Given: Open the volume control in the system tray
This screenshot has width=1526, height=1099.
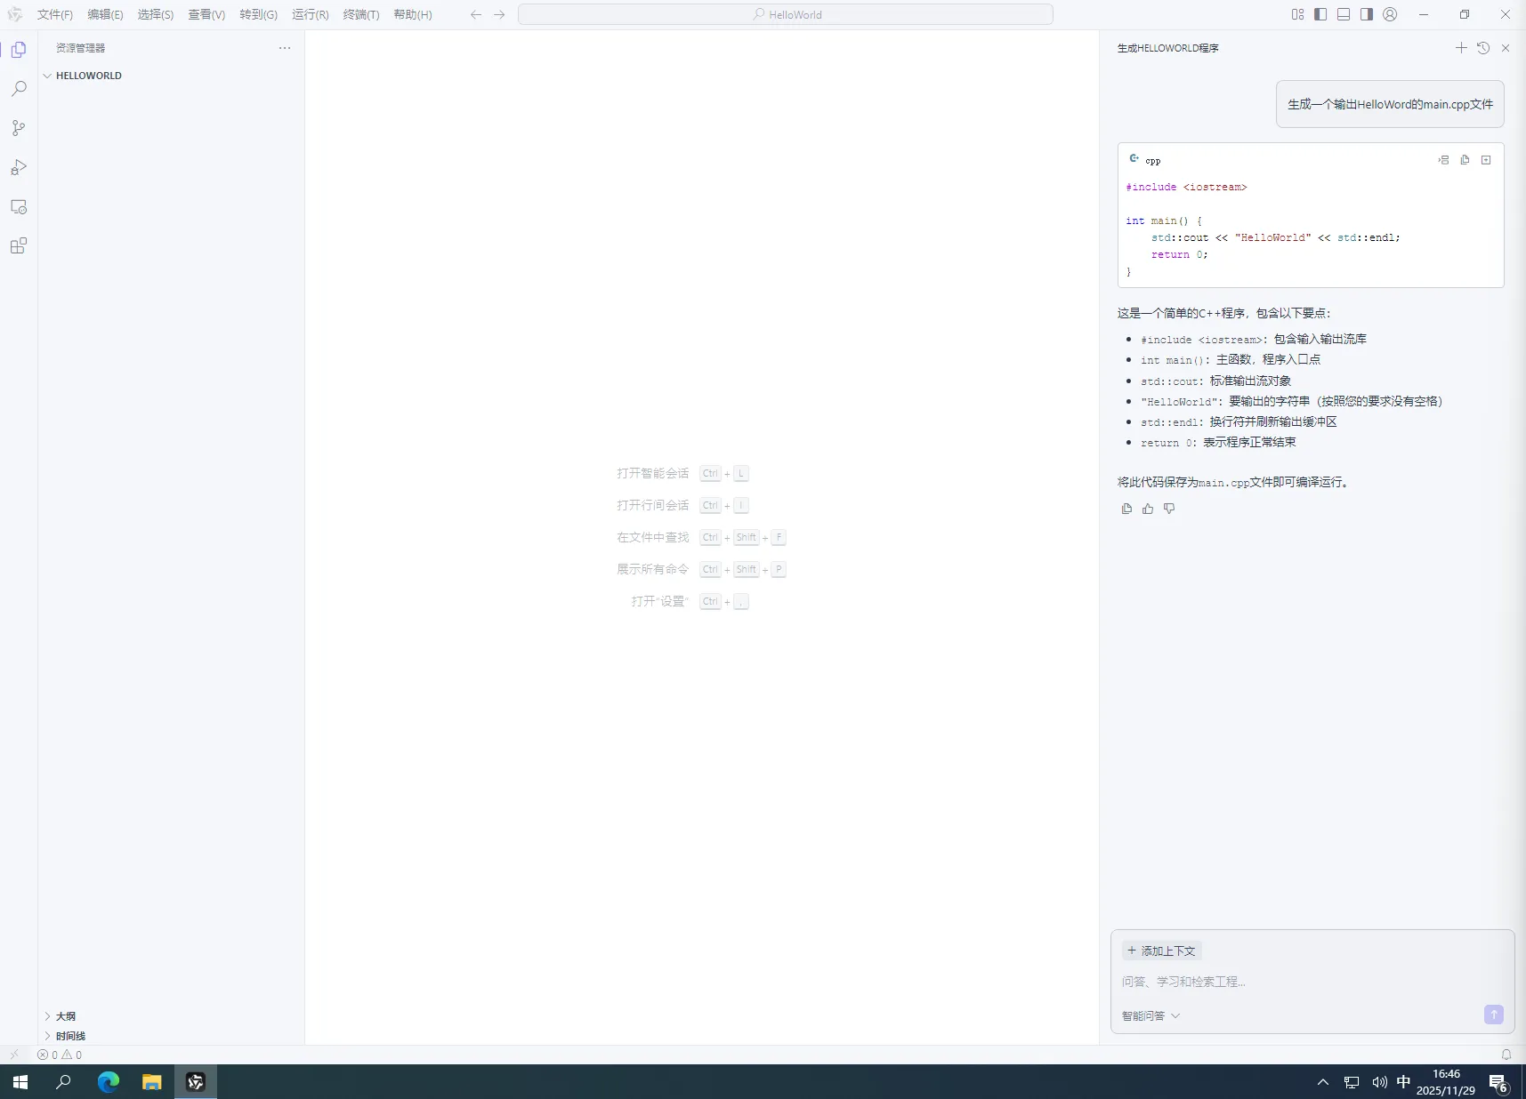Looking at the screenshot, I should coord(1379,1082).
